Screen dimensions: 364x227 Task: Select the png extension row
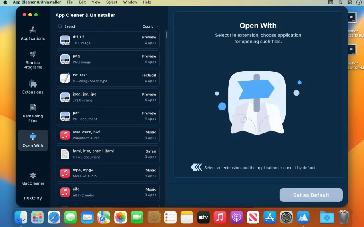[107, 59]
